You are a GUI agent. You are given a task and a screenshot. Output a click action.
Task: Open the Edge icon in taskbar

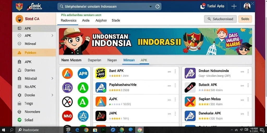pyautogui.click(x=77, y=130)
